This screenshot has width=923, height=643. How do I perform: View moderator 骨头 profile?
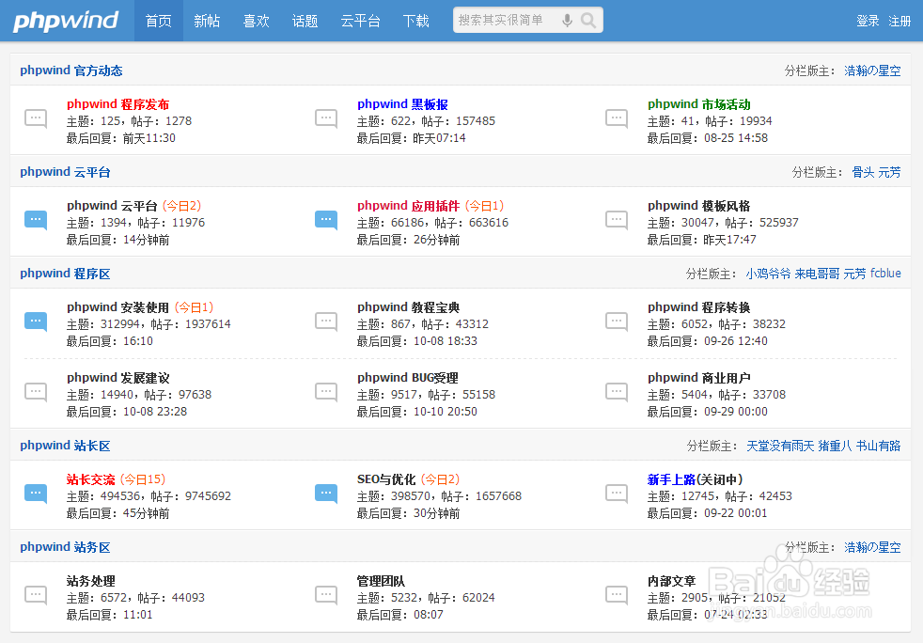pos(863,173)
